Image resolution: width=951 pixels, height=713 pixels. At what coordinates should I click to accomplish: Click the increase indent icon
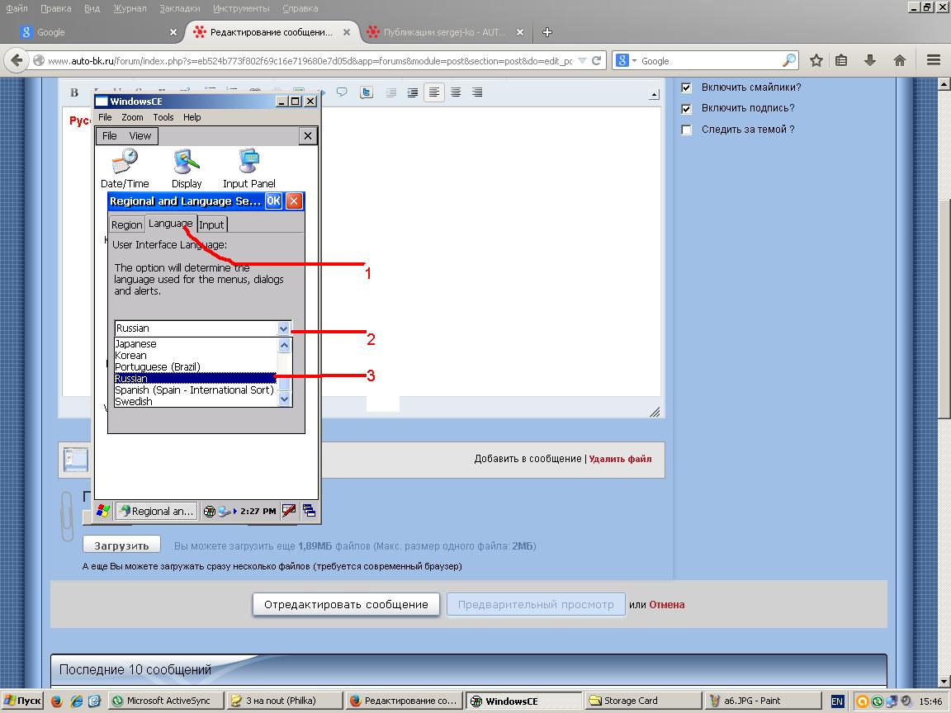[413, 92]
